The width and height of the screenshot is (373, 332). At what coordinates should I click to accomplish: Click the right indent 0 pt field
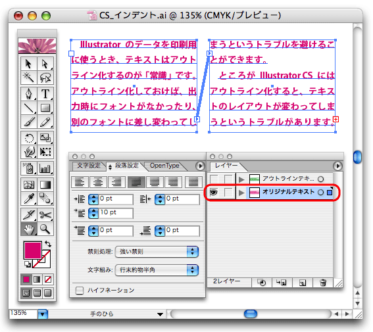pos(182,199)
